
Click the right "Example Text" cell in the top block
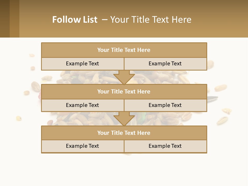tap(165, 64)
